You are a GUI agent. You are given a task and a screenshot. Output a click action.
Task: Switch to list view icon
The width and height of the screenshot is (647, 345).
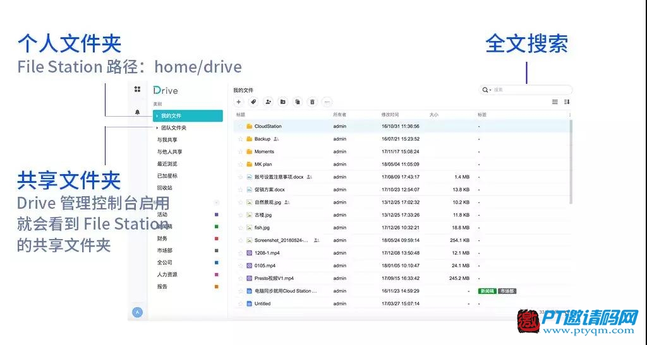point(555,102)
